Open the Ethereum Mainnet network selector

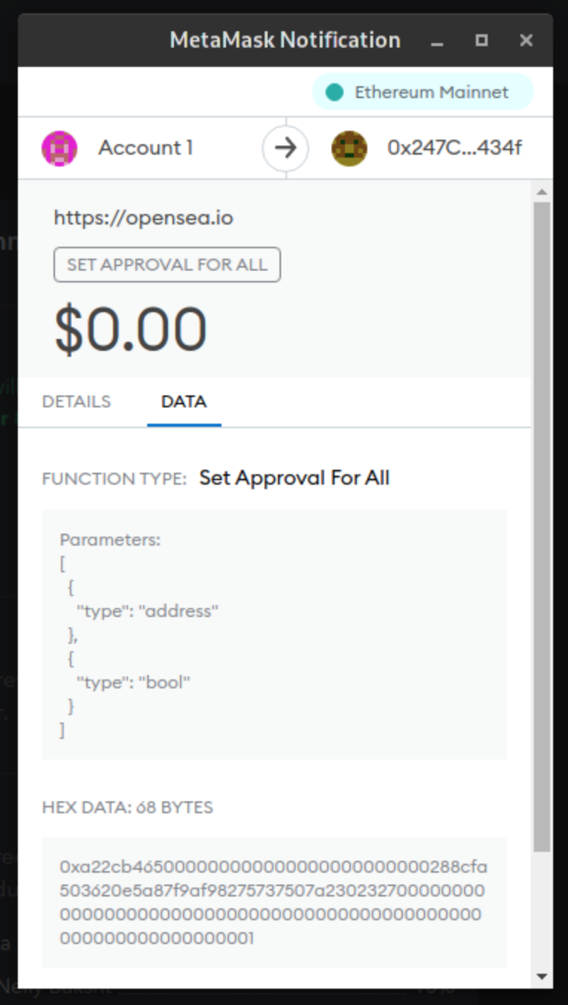422,91
